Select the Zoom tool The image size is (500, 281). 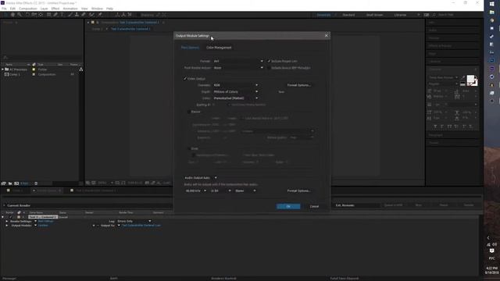(20, 15)
